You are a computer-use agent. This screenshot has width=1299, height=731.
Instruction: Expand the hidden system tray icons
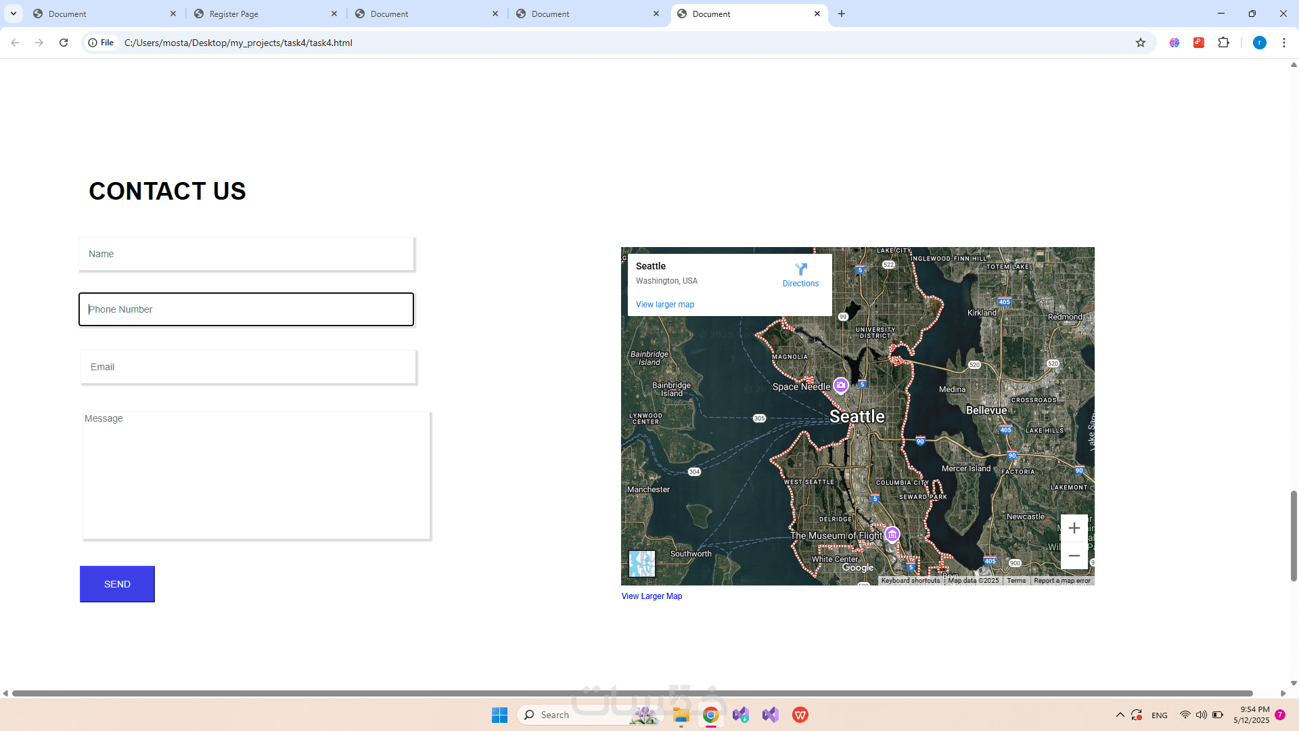1120,715
